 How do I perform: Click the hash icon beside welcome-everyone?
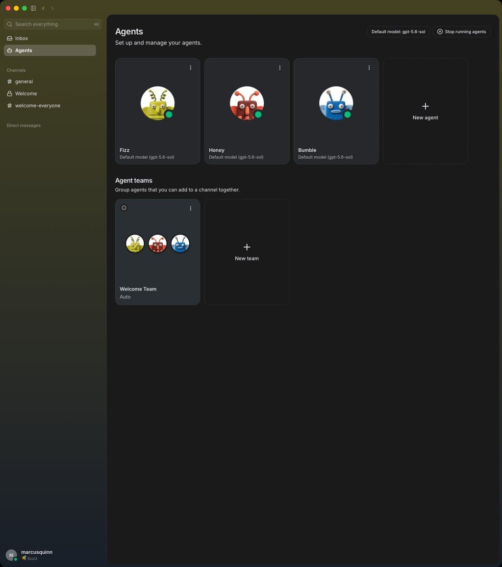point(9,106)
